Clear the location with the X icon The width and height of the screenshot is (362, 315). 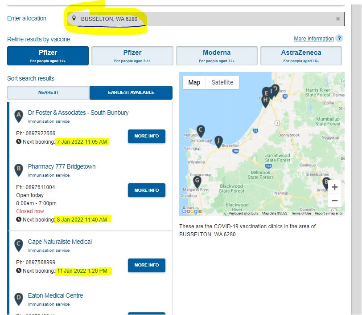click(338, 19)
